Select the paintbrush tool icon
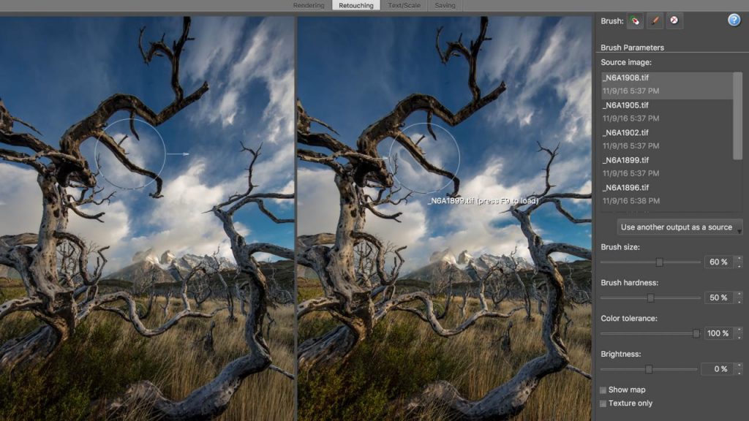Image resolution: width=749 pixels, height=421 pixels. pos(655,20)
